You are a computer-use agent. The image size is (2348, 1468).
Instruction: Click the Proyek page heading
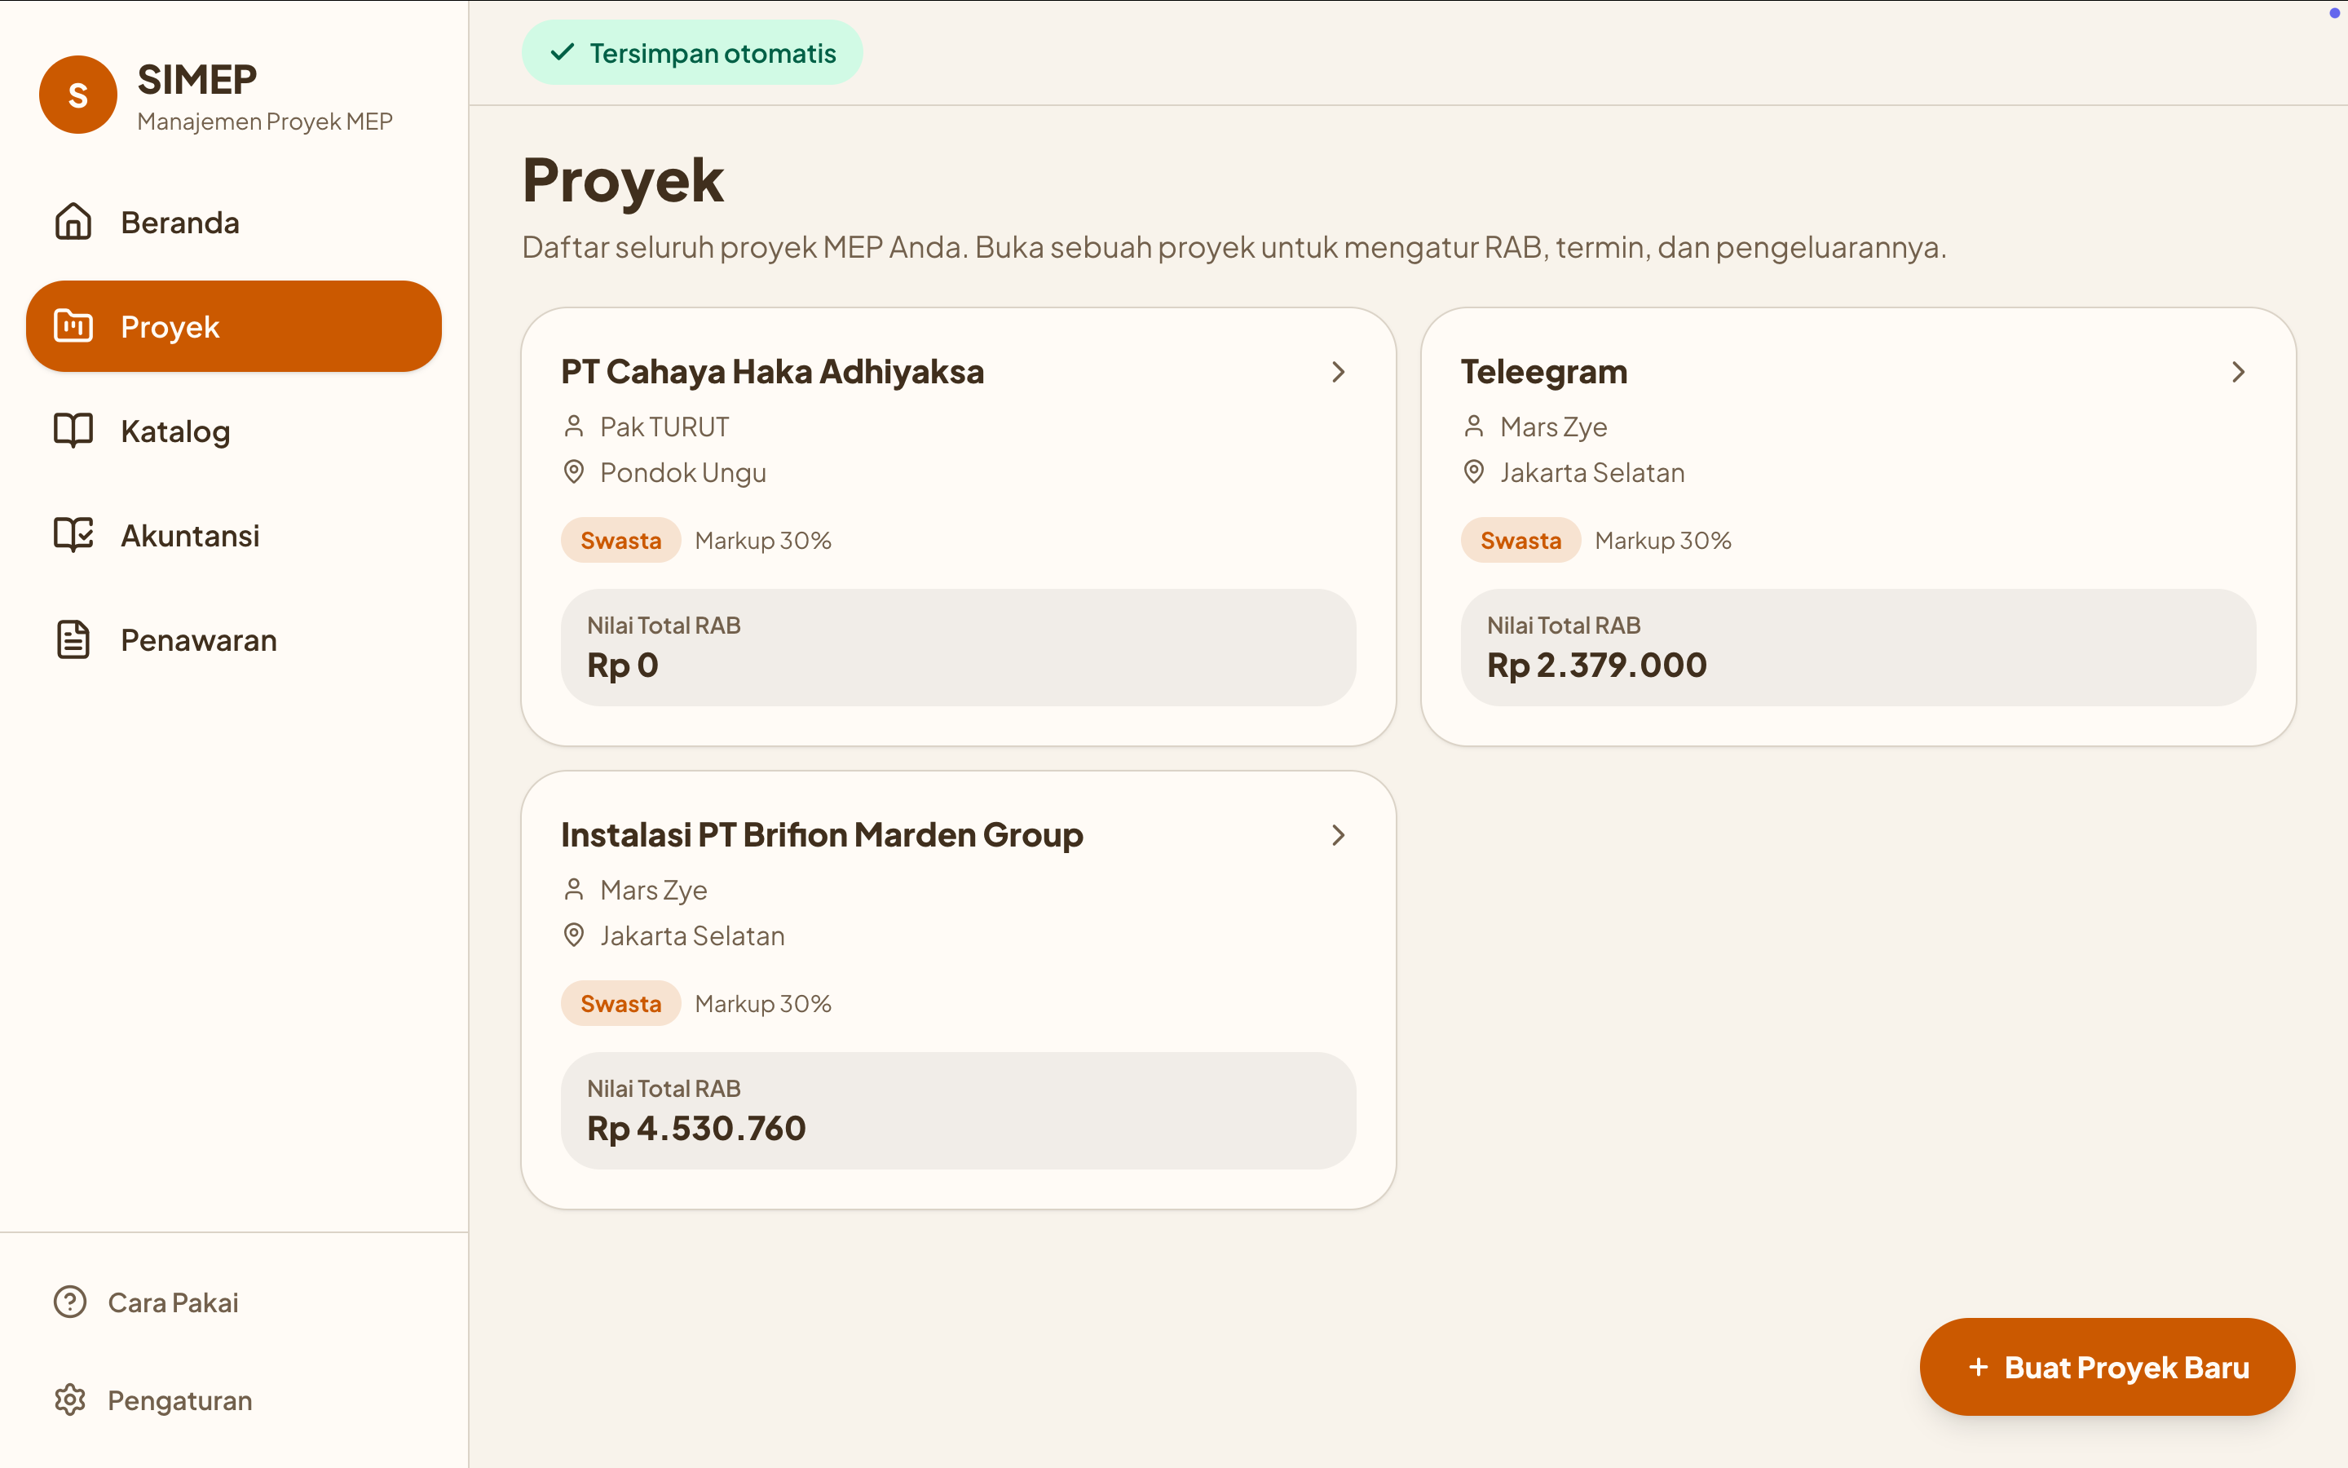pos(623,180)
